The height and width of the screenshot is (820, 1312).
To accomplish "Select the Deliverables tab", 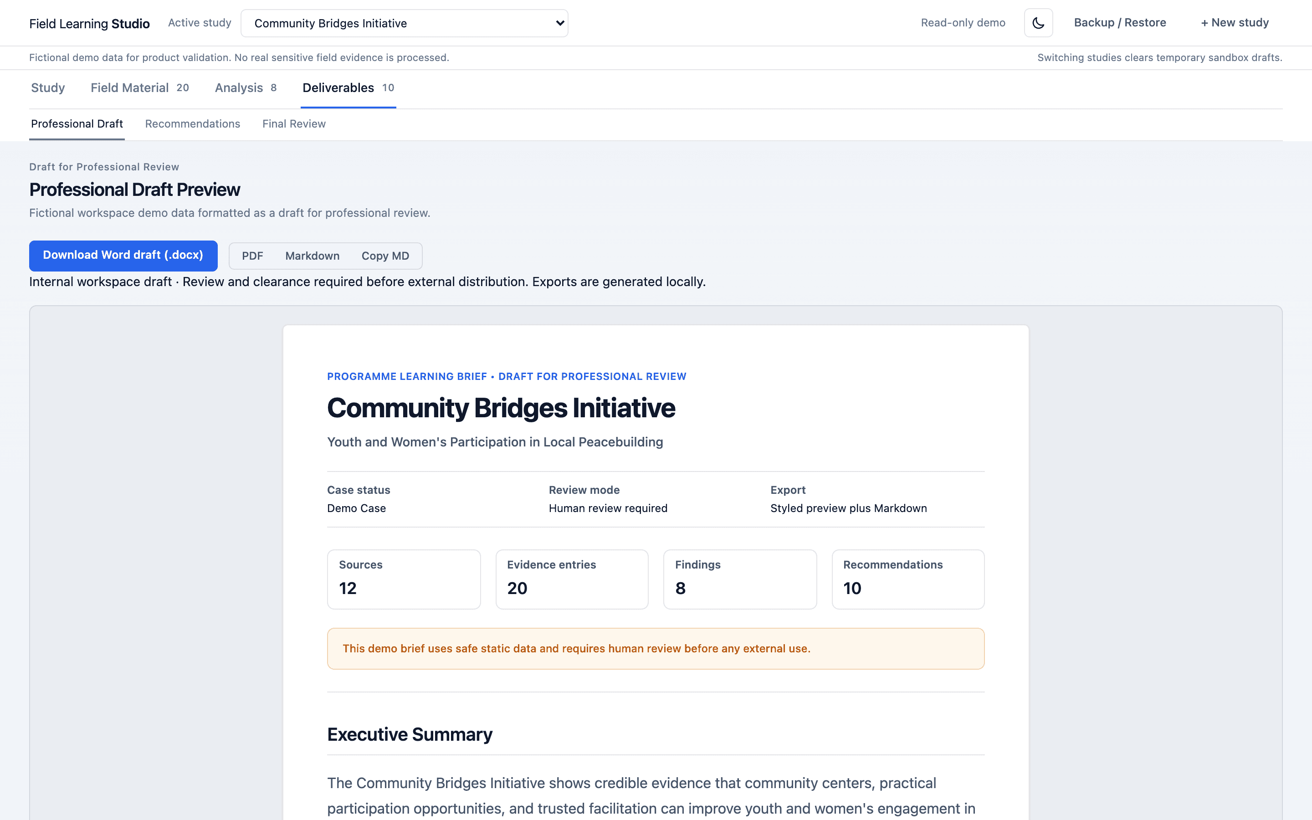I will point(348,88).
